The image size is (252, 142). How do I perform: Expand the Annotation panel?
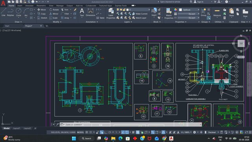pyautogui.click(x=92, y=22)
